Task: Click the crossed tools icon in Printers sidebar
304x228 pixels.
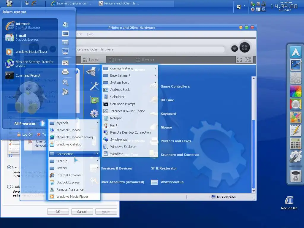Action: 94,86
